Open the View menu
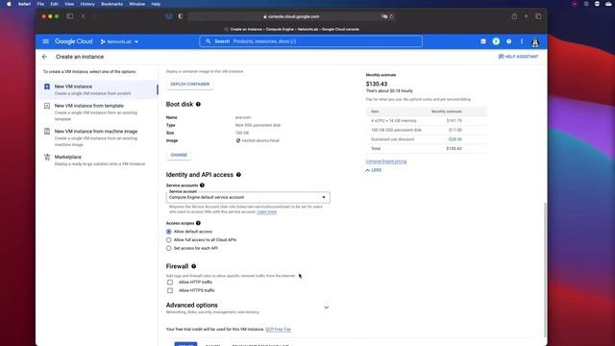Screen dimensions: 615x346 (x=69, y=4)
